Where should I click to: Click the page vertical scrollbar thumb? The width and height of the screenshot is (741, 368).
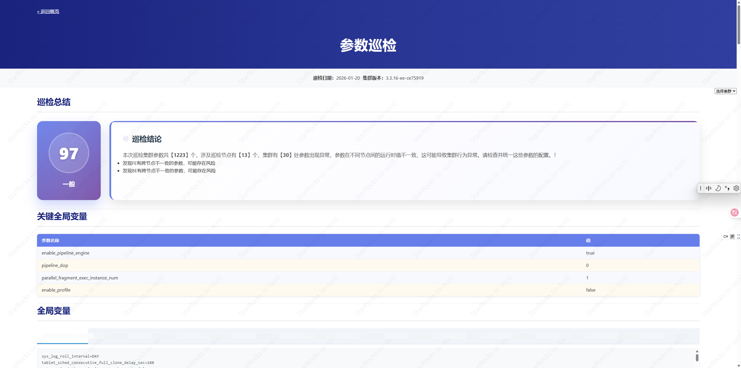coord(739,25)
